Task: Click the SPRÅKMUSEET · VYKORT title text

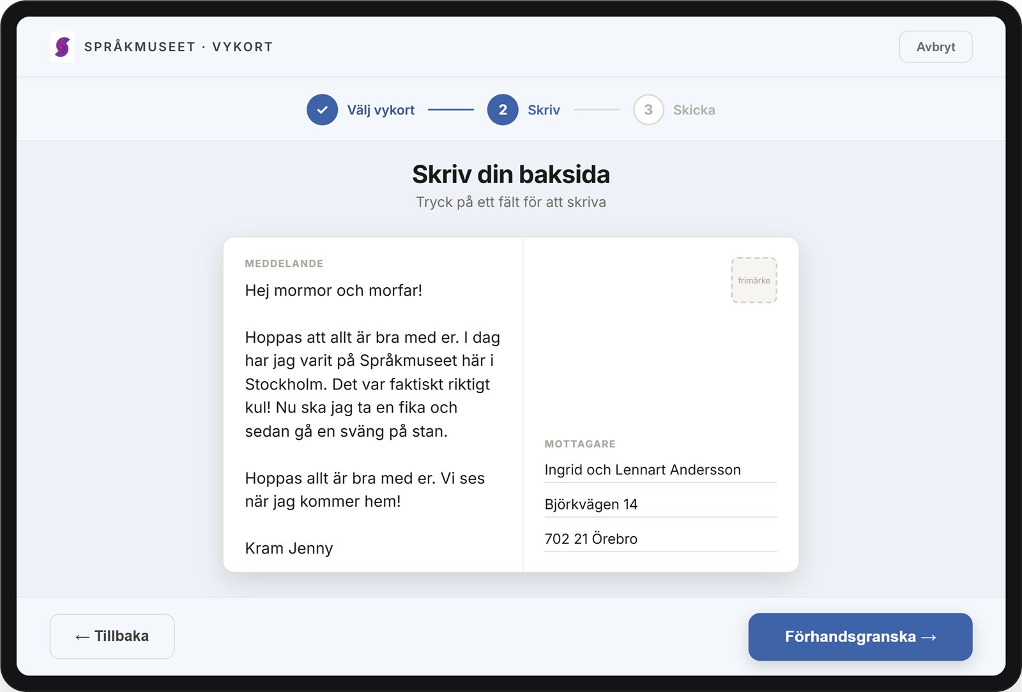Action: [179, 47]
